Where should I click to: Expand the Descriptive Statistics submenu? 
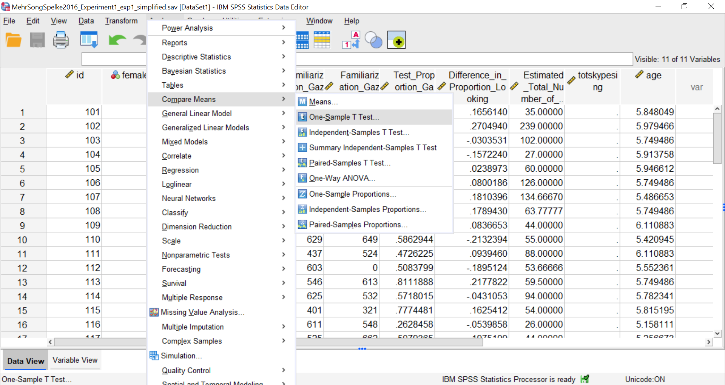tap(221, 57)
